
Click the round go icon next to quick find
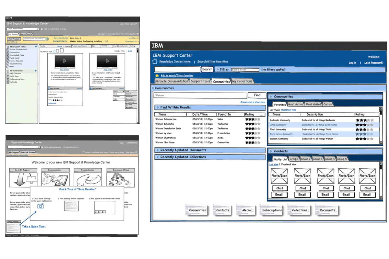[47, 39]
